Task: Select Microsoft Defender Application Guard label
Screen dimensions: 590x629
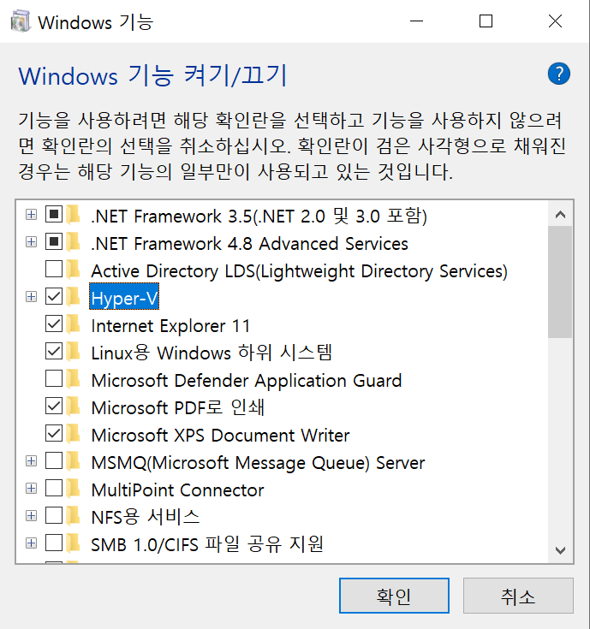Action: click(x=247, y=380)
